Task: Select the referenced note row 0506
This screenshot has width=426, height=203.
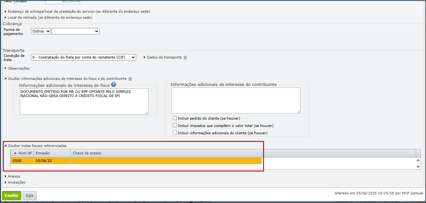Action: [x=136, y=161]
